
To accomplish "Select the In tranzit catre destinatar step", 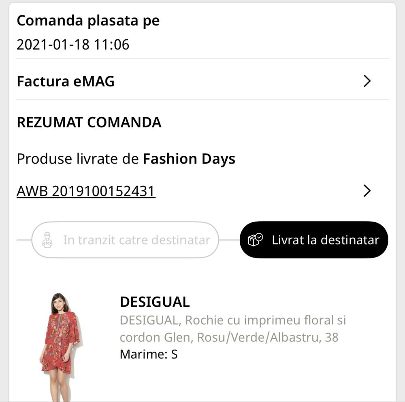I will click(125, 240).
